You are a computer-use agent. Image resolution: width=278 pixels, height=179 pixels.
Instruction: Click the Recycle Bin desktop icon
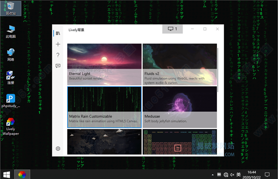click(11, 8)
